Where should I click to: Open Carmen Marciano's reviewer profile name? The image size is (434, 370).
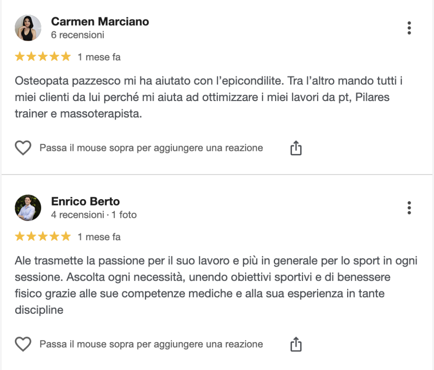click(x=100, y=22)
